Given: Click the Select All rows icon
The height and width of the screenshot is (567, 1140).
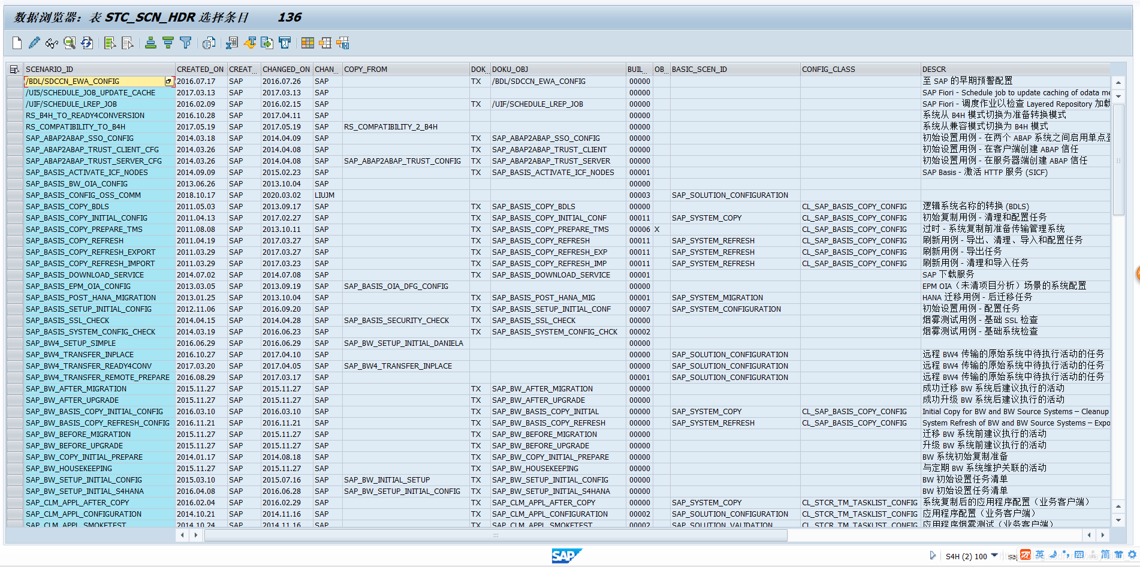Looking at the screenshot, I should pyautogui.click(x=110, y=43).
